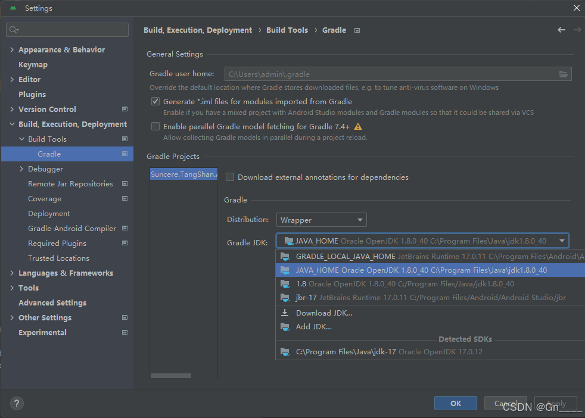Click the folder icon of jbr-17 entry
The image size is (585, 418).
click(x=285, y=298)
